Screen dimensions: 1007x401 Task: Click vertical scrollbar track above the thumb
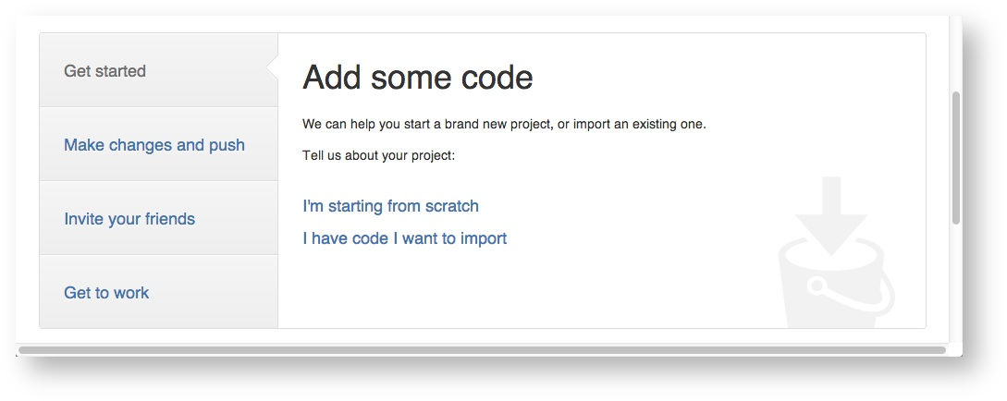pyautogui.click(x=956, y=55)
